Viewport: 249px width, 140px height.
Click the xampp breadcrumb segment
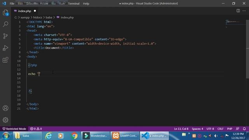coord(25,17)
